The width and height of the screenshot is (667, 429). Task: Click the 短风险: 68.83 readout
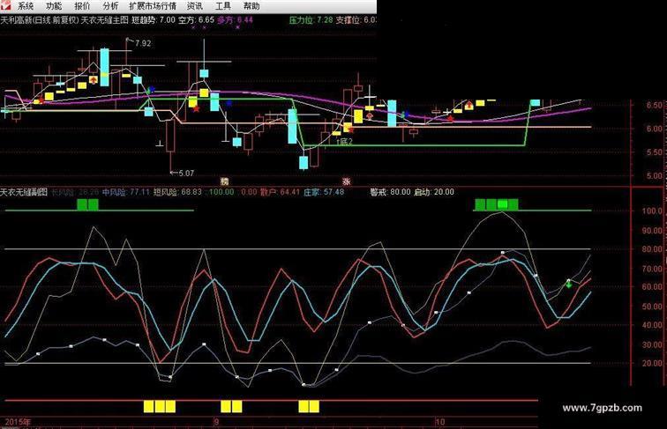click(x=177, y=192)
